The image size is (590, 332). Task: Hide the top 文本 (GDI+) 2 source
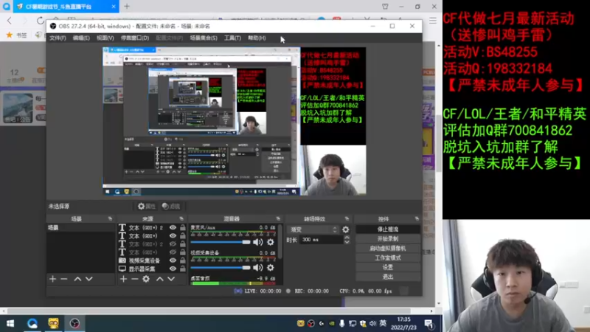click(x=173, y=228)
